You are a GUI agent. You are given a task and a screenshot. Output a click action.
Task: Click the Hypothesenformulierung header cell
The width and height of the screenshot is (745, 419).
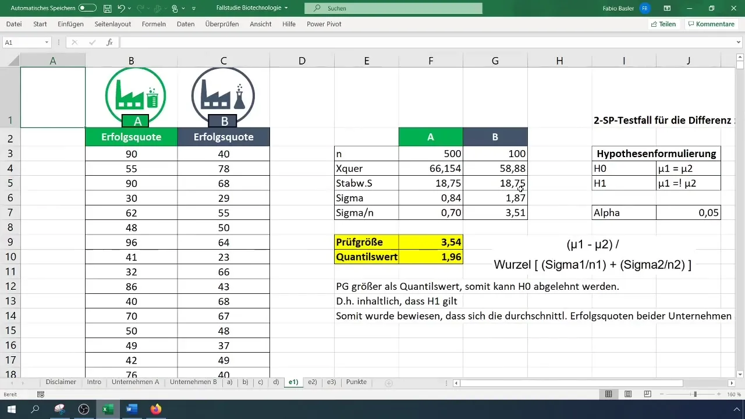tap(656, 154)
